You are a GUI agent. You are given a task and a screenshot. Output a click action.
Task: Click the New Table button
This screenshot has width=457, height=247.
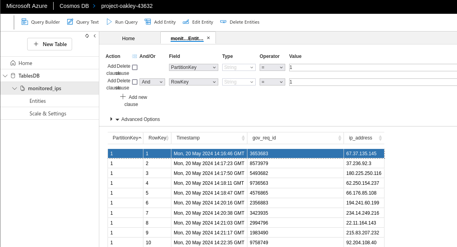pyautogui.click(x=50, y=44)
